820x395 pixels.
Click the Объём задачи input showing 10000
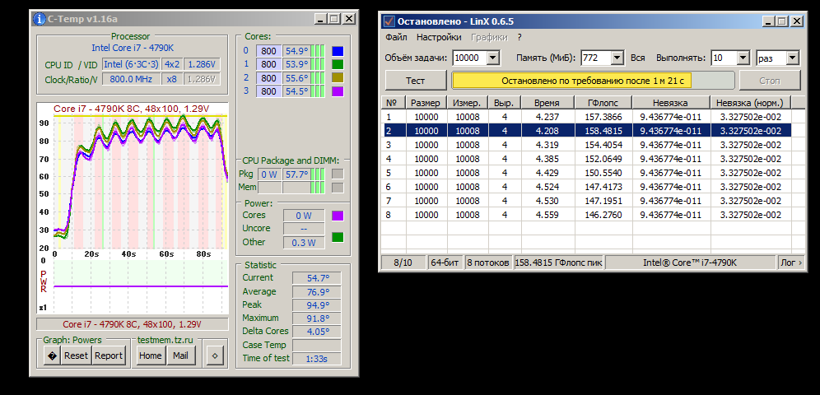coord(469,58)
